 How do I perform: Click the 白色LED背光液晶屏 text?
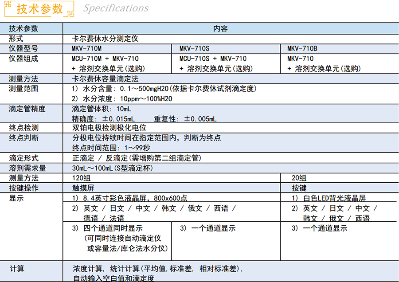pos(335,198)
